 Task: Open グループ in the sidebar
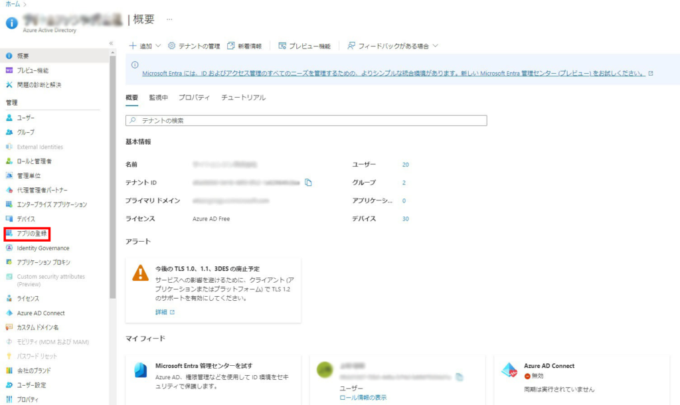(26, 132)
